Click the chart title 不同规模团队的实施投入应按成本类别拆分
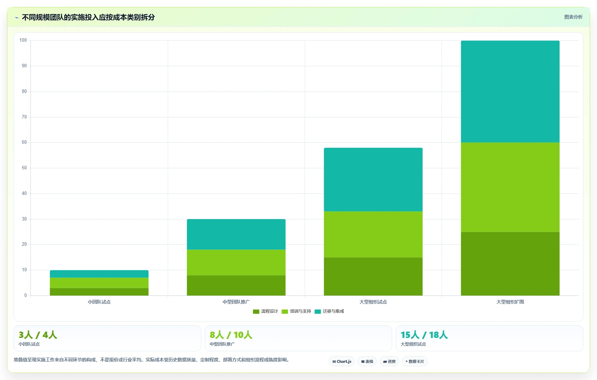The width and height of the screenshot is (597, 380). [x=88, y=17]
